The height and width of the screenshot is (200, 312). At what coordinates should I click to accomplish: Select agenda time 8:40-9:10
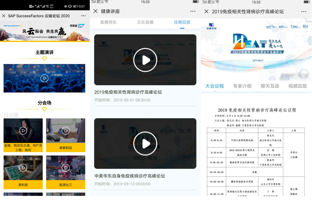[x=217, y=140]
